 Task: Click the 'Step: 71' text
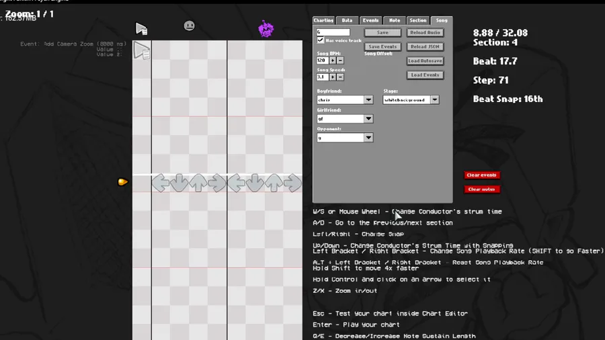click(491, 80)
